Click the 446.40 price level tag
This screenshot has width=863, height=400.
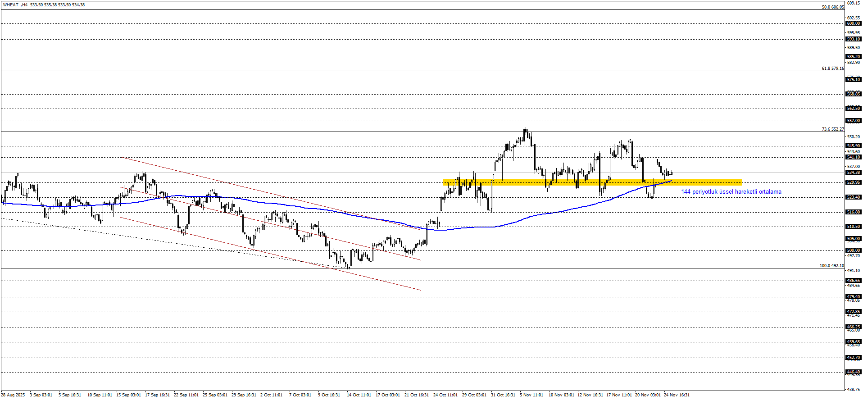point(853,372)
